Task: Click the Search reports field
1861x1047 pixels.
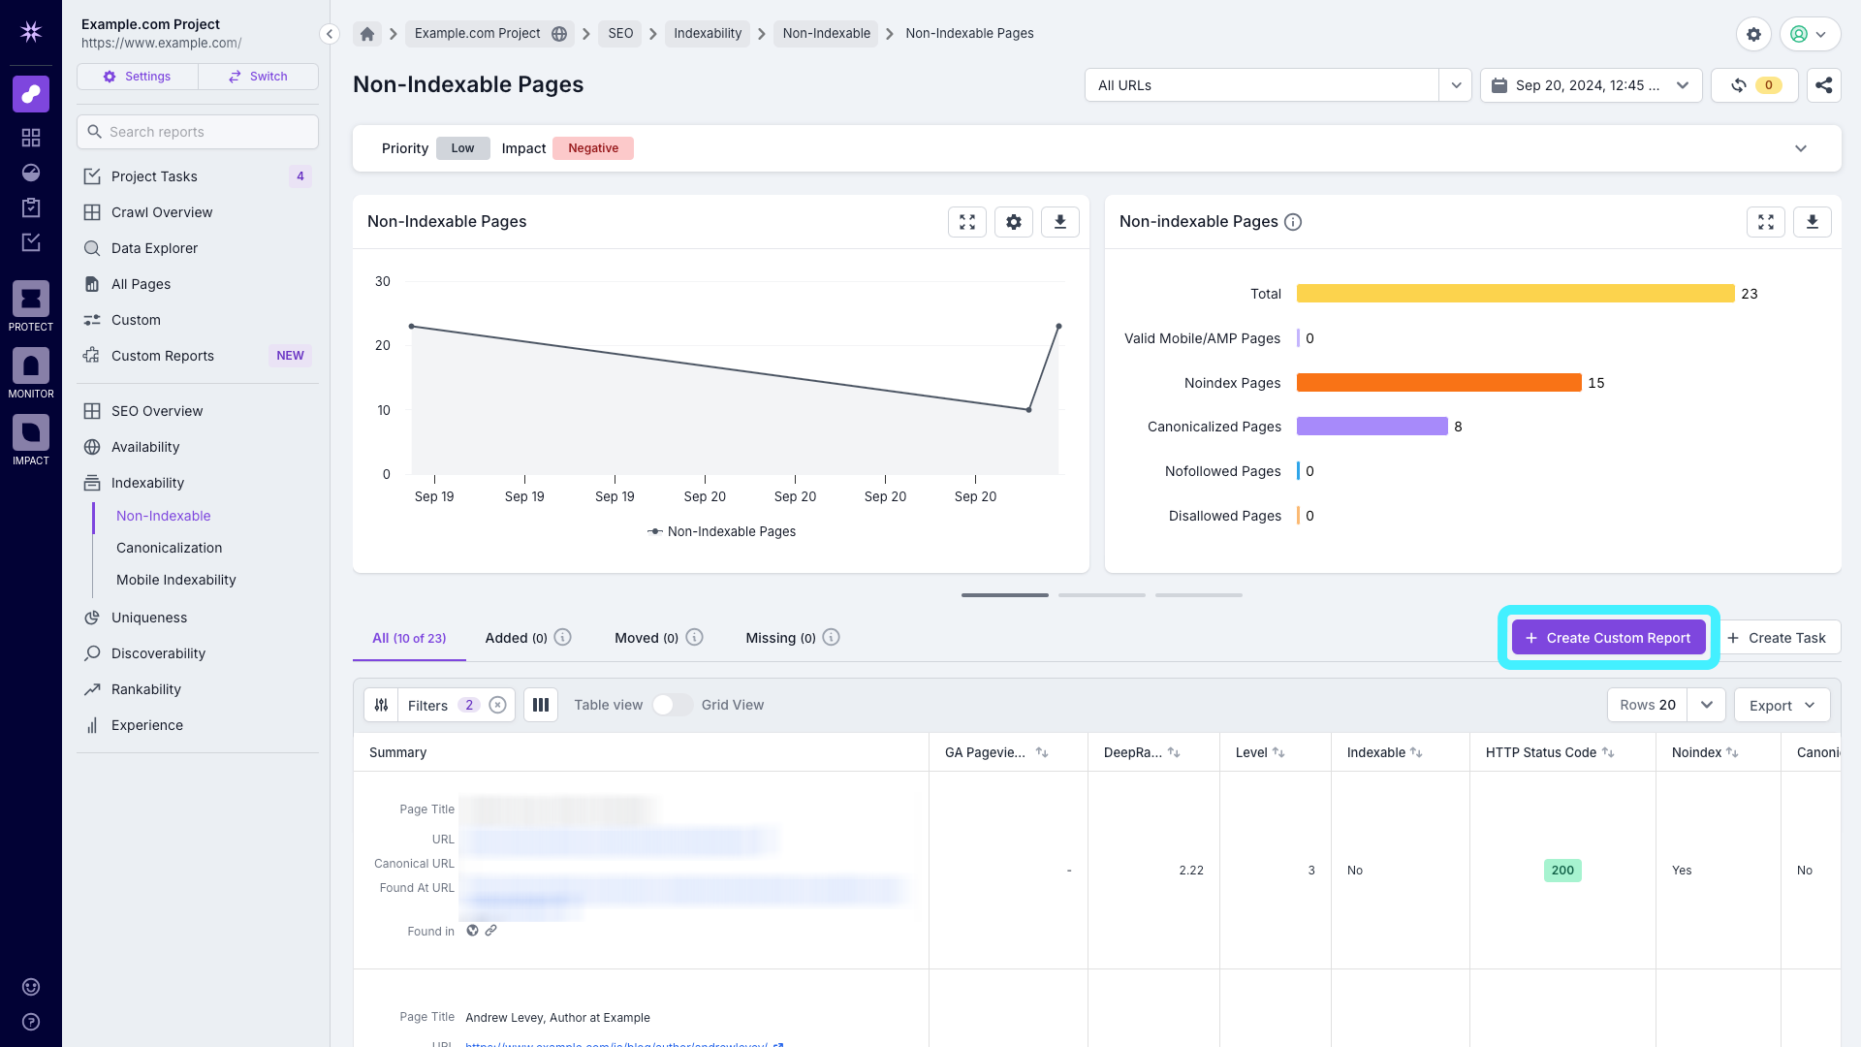Action: (197, 131)
